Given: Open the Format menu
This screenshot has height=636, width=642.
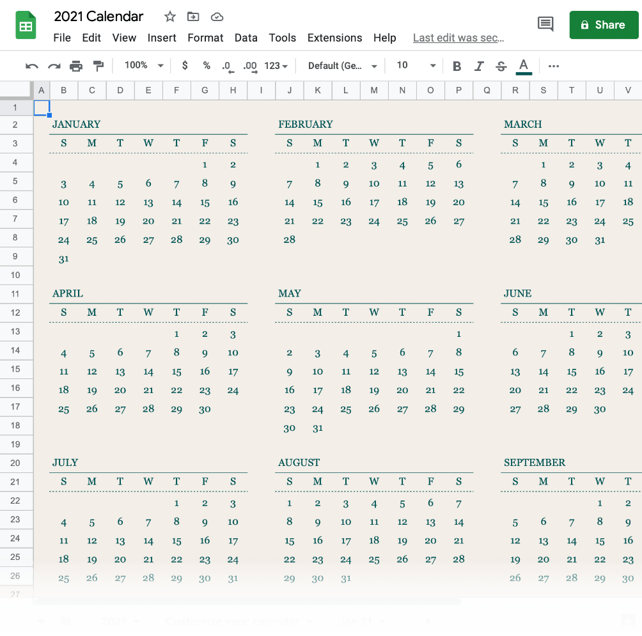Looking at the screenshot, I should pos(205,38).
